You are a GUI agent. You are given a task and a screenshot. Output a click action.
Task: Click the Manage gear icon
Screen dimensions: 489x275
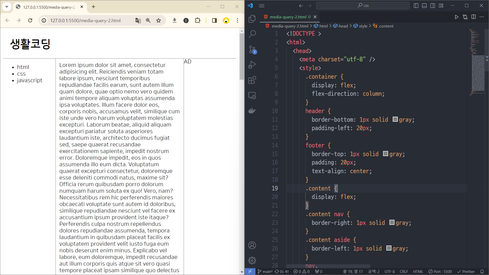252,260
